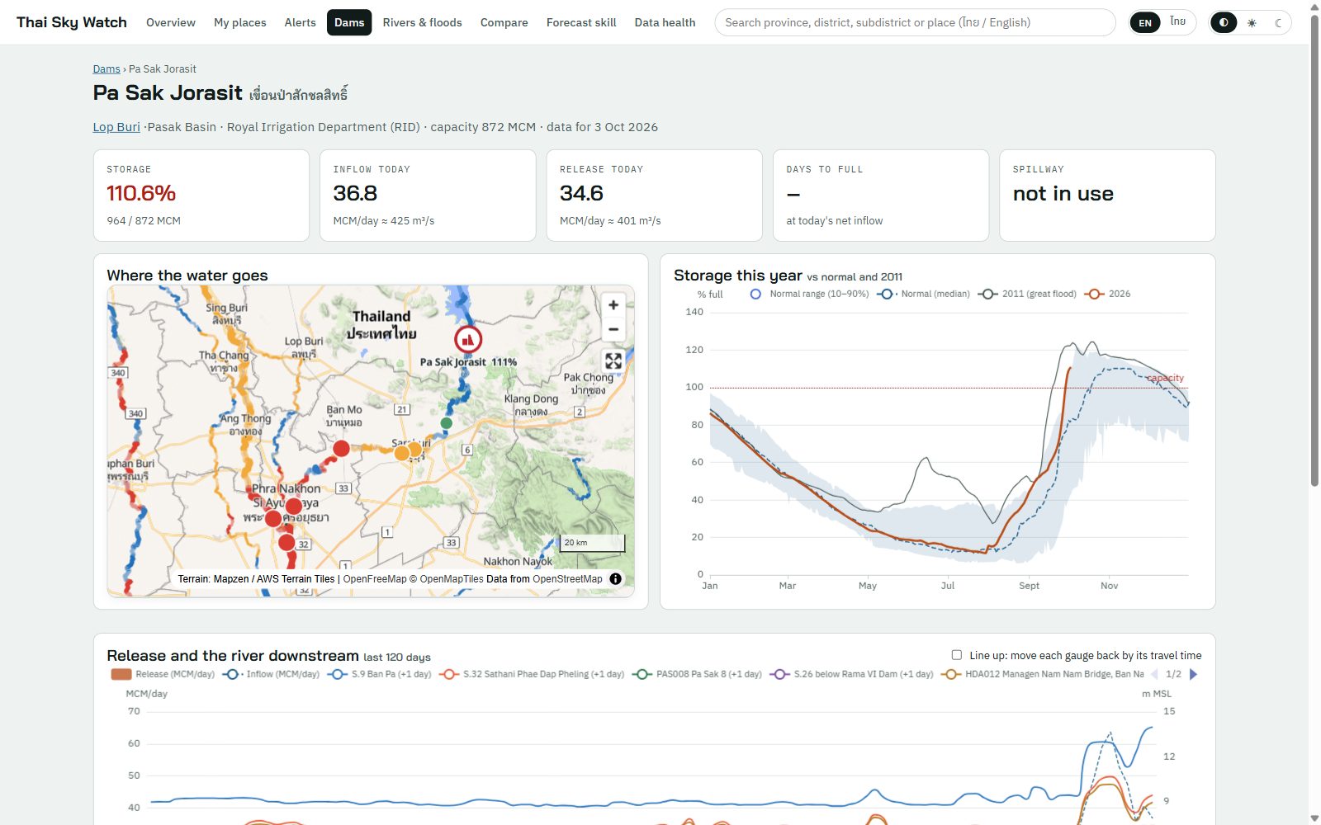Viewport: 1321px width, 825px height.
Task: Click the green gauge dot on map
Action: click(x=447, y=423)
